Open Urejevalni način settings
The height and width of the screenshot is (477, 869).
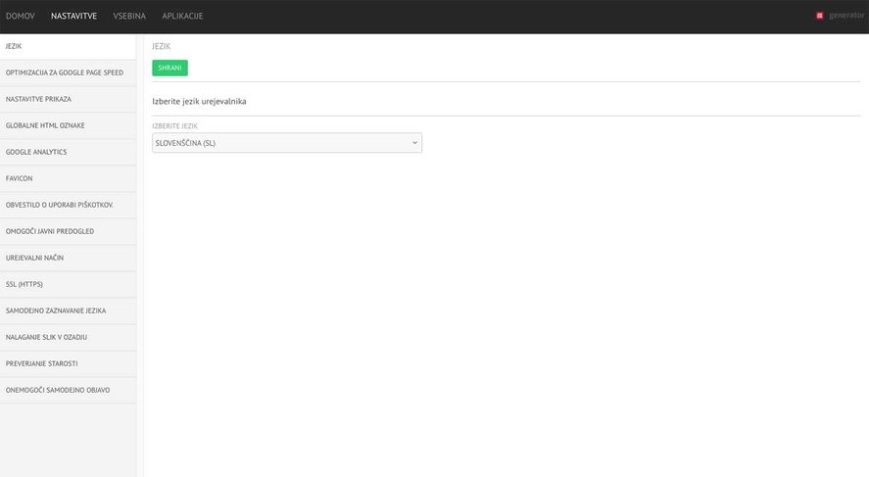pos(69,259)
